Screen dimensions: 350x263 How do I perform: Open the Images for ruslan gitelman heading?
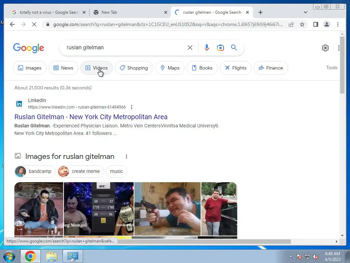click(x=70, y=156)
